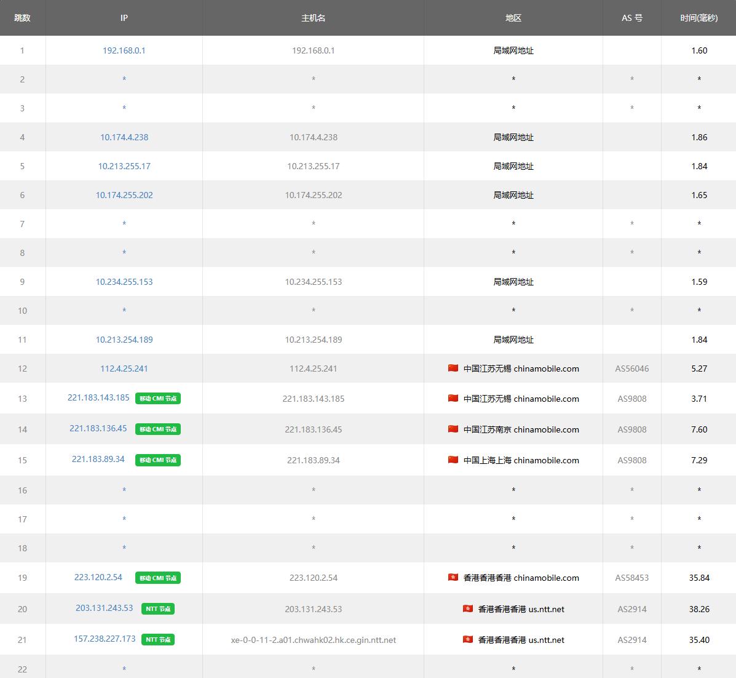Open IP link 221.183.89.34

point(98,459)
